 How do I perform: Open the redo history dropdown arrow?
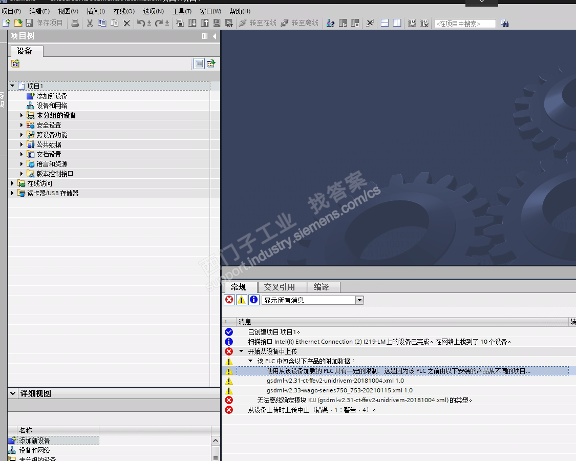click(167, 24)
